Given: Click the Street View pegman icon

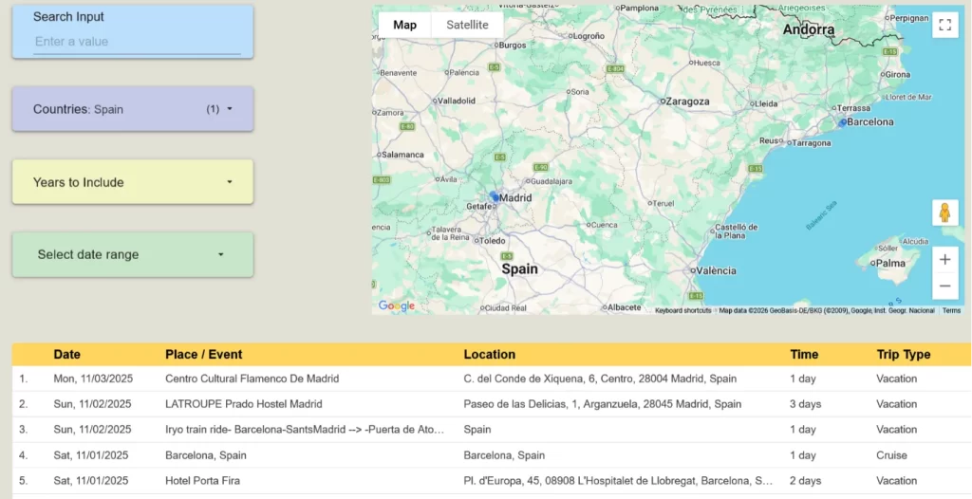Looking at the screenshot, I should (x=944, y=213).
